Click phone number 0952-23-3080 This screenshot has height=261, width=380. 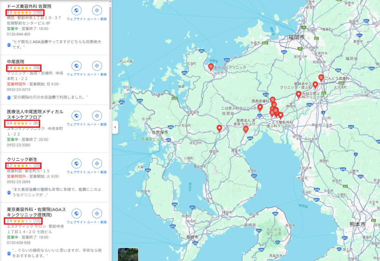point(19,145)
